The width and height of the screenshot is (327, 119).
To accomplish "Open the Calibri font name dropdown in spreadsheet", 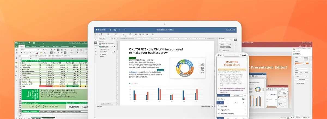I will coord(29,50).
